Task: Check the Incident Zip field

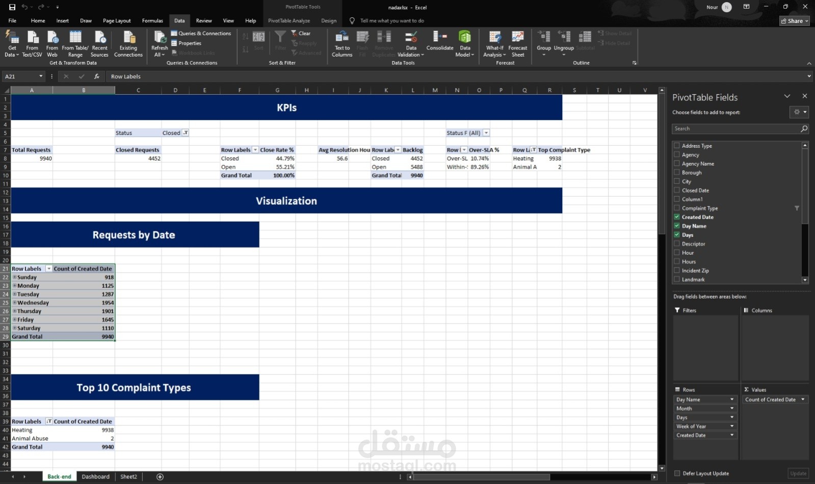Action: [677, 271]
